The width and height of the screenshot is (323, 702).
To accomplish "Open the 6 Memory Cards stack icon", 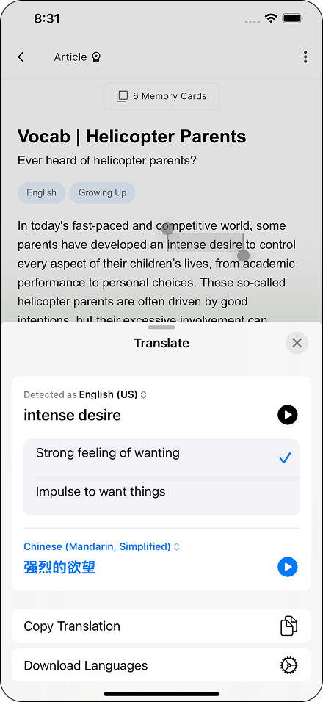I will pyautogui.click(x=122, y=96).
